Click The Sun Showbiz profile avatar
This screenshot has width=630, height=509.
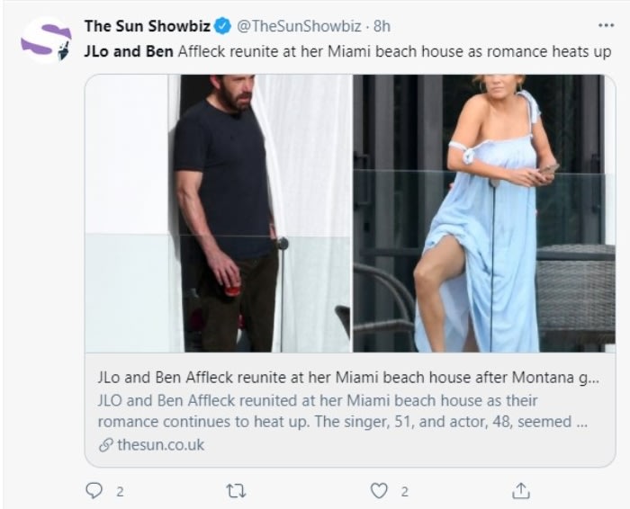(46, 40)
